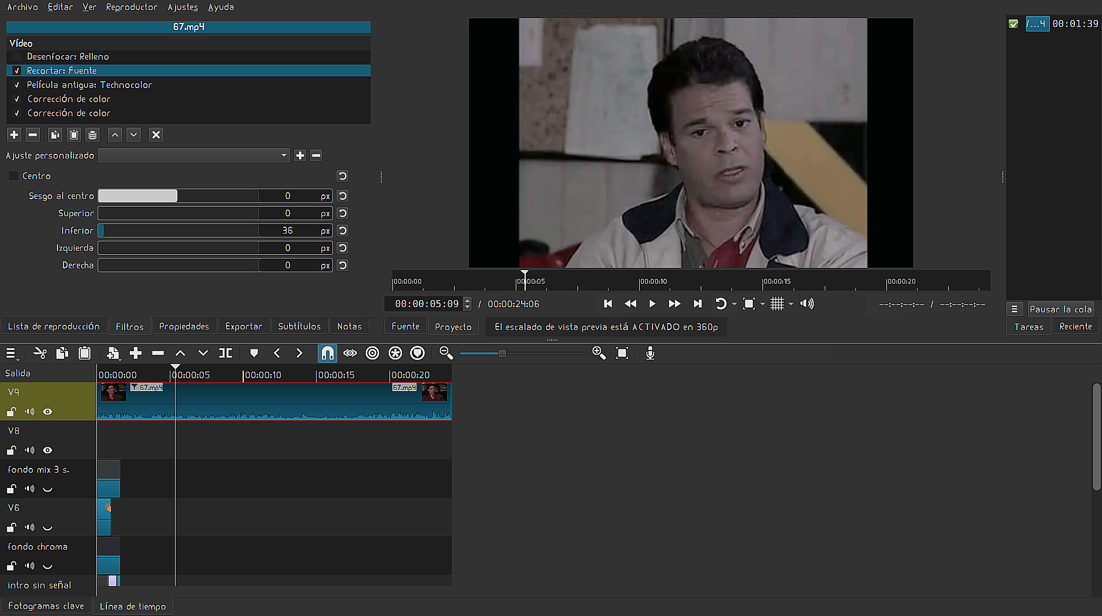Viewport: 1102px width, 616px height.
Task: Click the split at playhead icon
Action: [226, 353]
